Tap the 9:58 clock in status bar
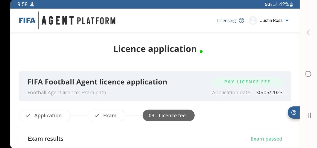The width and height of the screenshot is (317, 148). tap(22, 4)
